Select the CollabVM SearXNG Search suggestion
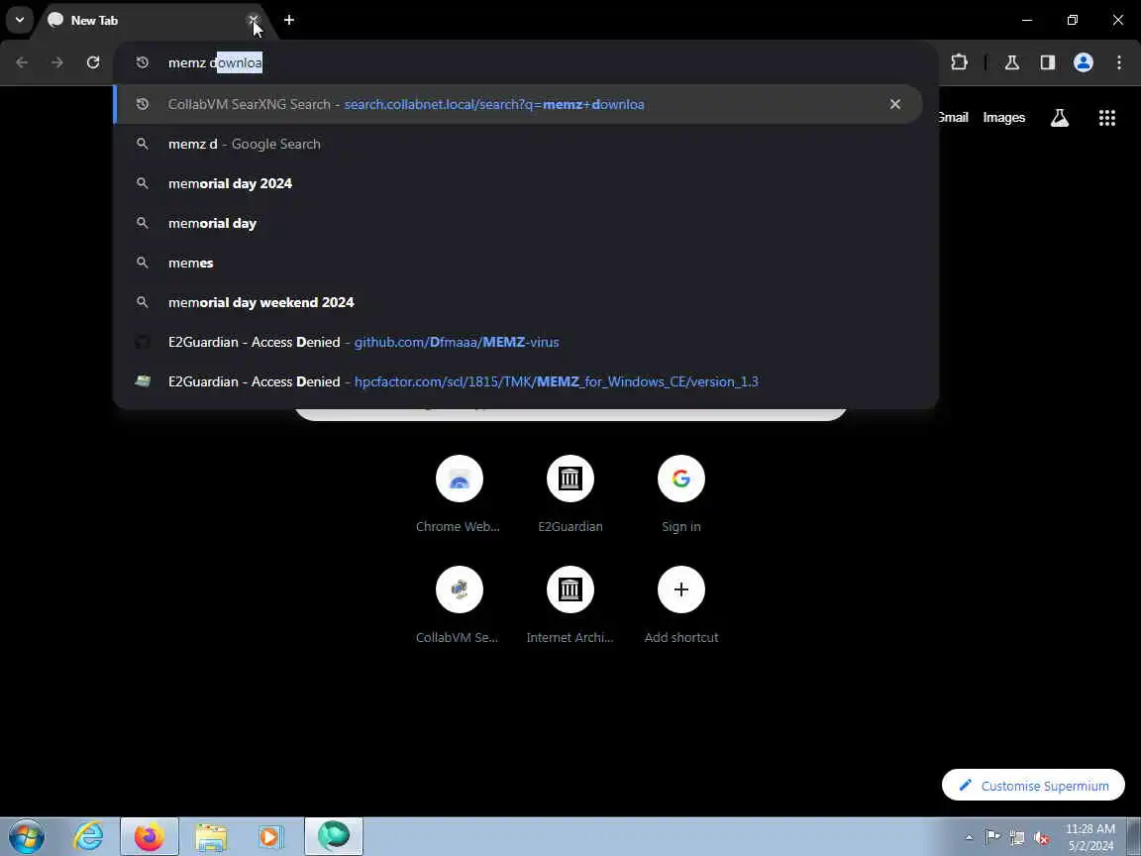Viewport: 1141px width, 856px height. tap(518, 104)
